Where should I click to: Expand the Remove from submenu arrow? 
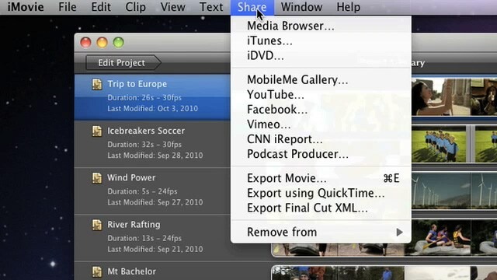pos(399,233)
